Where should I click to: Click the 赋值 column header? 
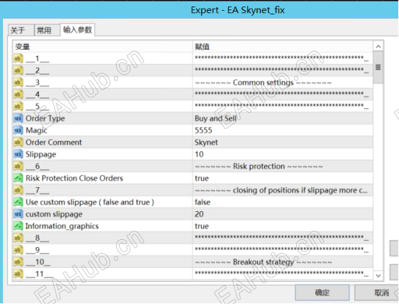[283, 47]
